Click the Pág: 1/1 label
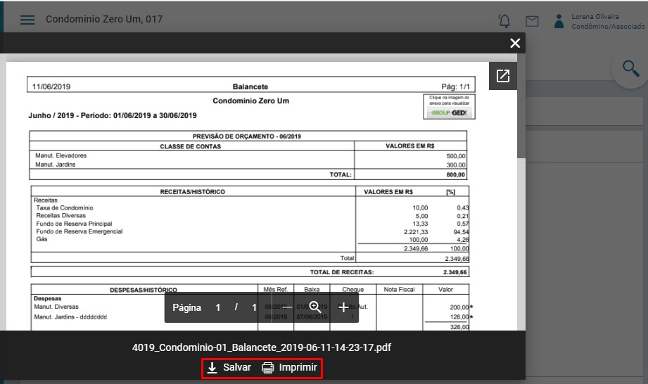 click(455, 87)
